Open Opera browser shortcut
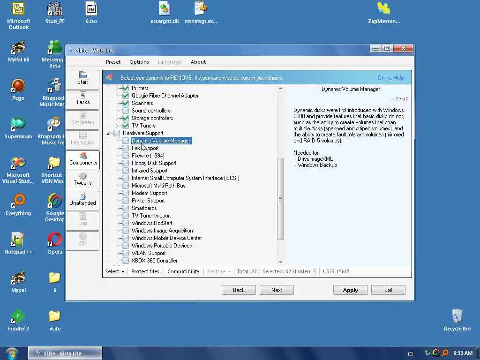This screenshot has height=360, width=480. click(x=55, y=243)
